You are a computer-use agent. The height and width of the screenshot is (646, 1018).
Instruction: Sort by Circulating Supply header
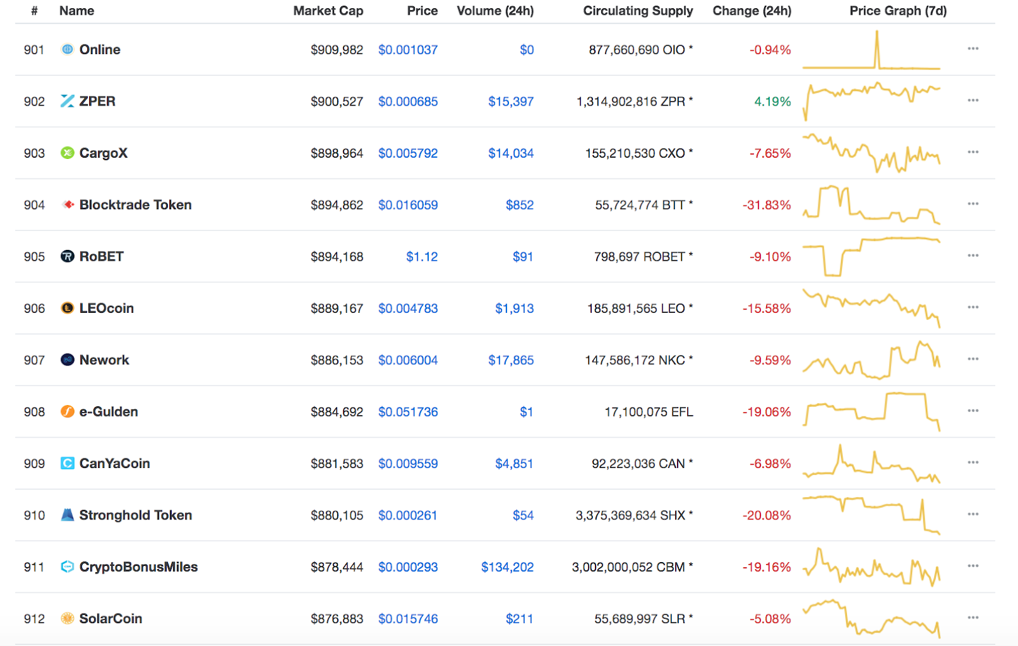click(638, 11)
